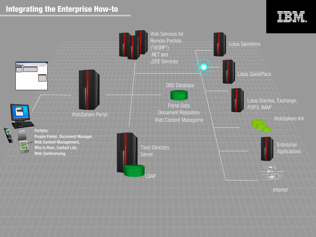The width and height of the screenshot is (316, 237).
Task: Click the Tivoli Directory Server label
Action: click(x=155, y=151)
